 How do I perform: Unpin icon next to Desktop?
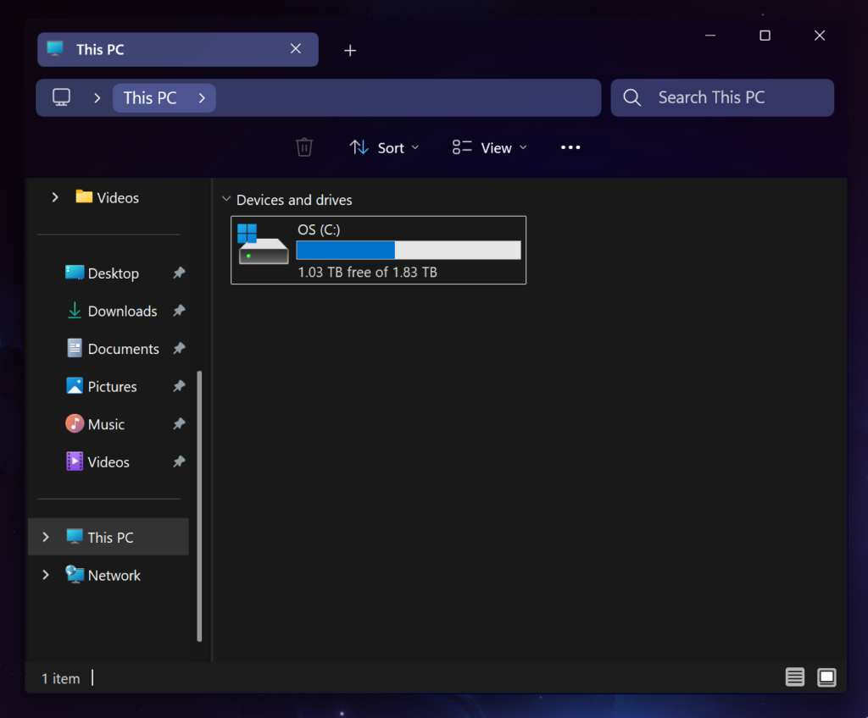[x=178, y=273]
